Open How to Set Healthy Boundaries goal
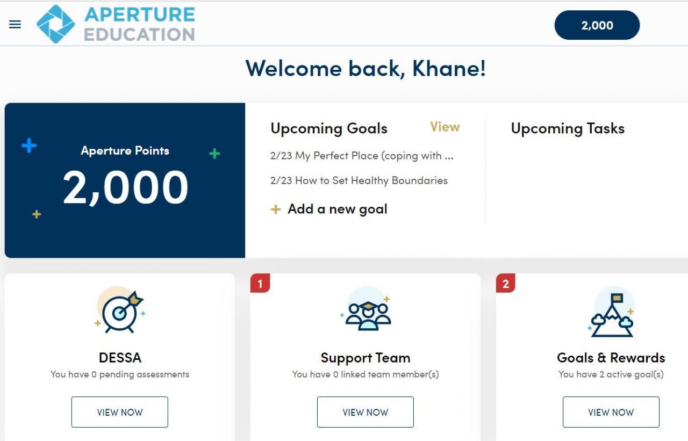Image resolution: width=688 pixels, height=441 pixels. [x=359, y=180]
